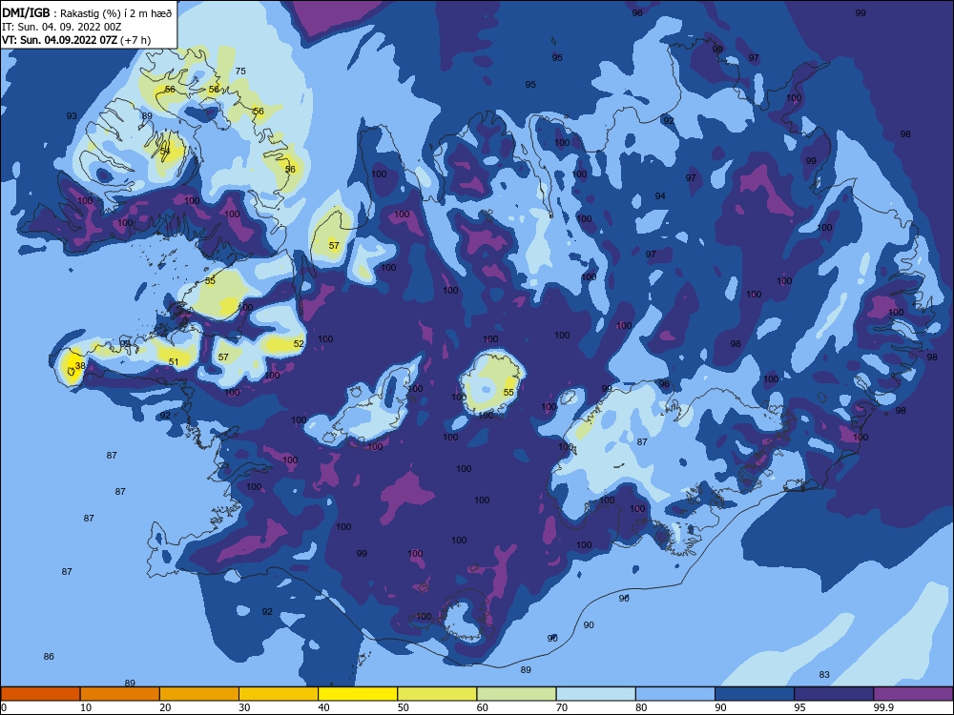Click the humidity value 93 on the map
The width and height of the screenshot is (954, 715).
pos(72,116)
